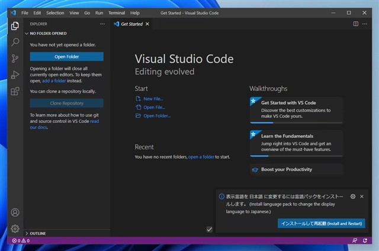Open the Source Control view
This screenshot has height=251, width=379.
point(15,58)
